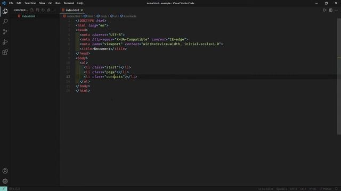This screenshot has width=341, height=191.
Task: Open the Extensions view
Action: click(x=5, y=52)
